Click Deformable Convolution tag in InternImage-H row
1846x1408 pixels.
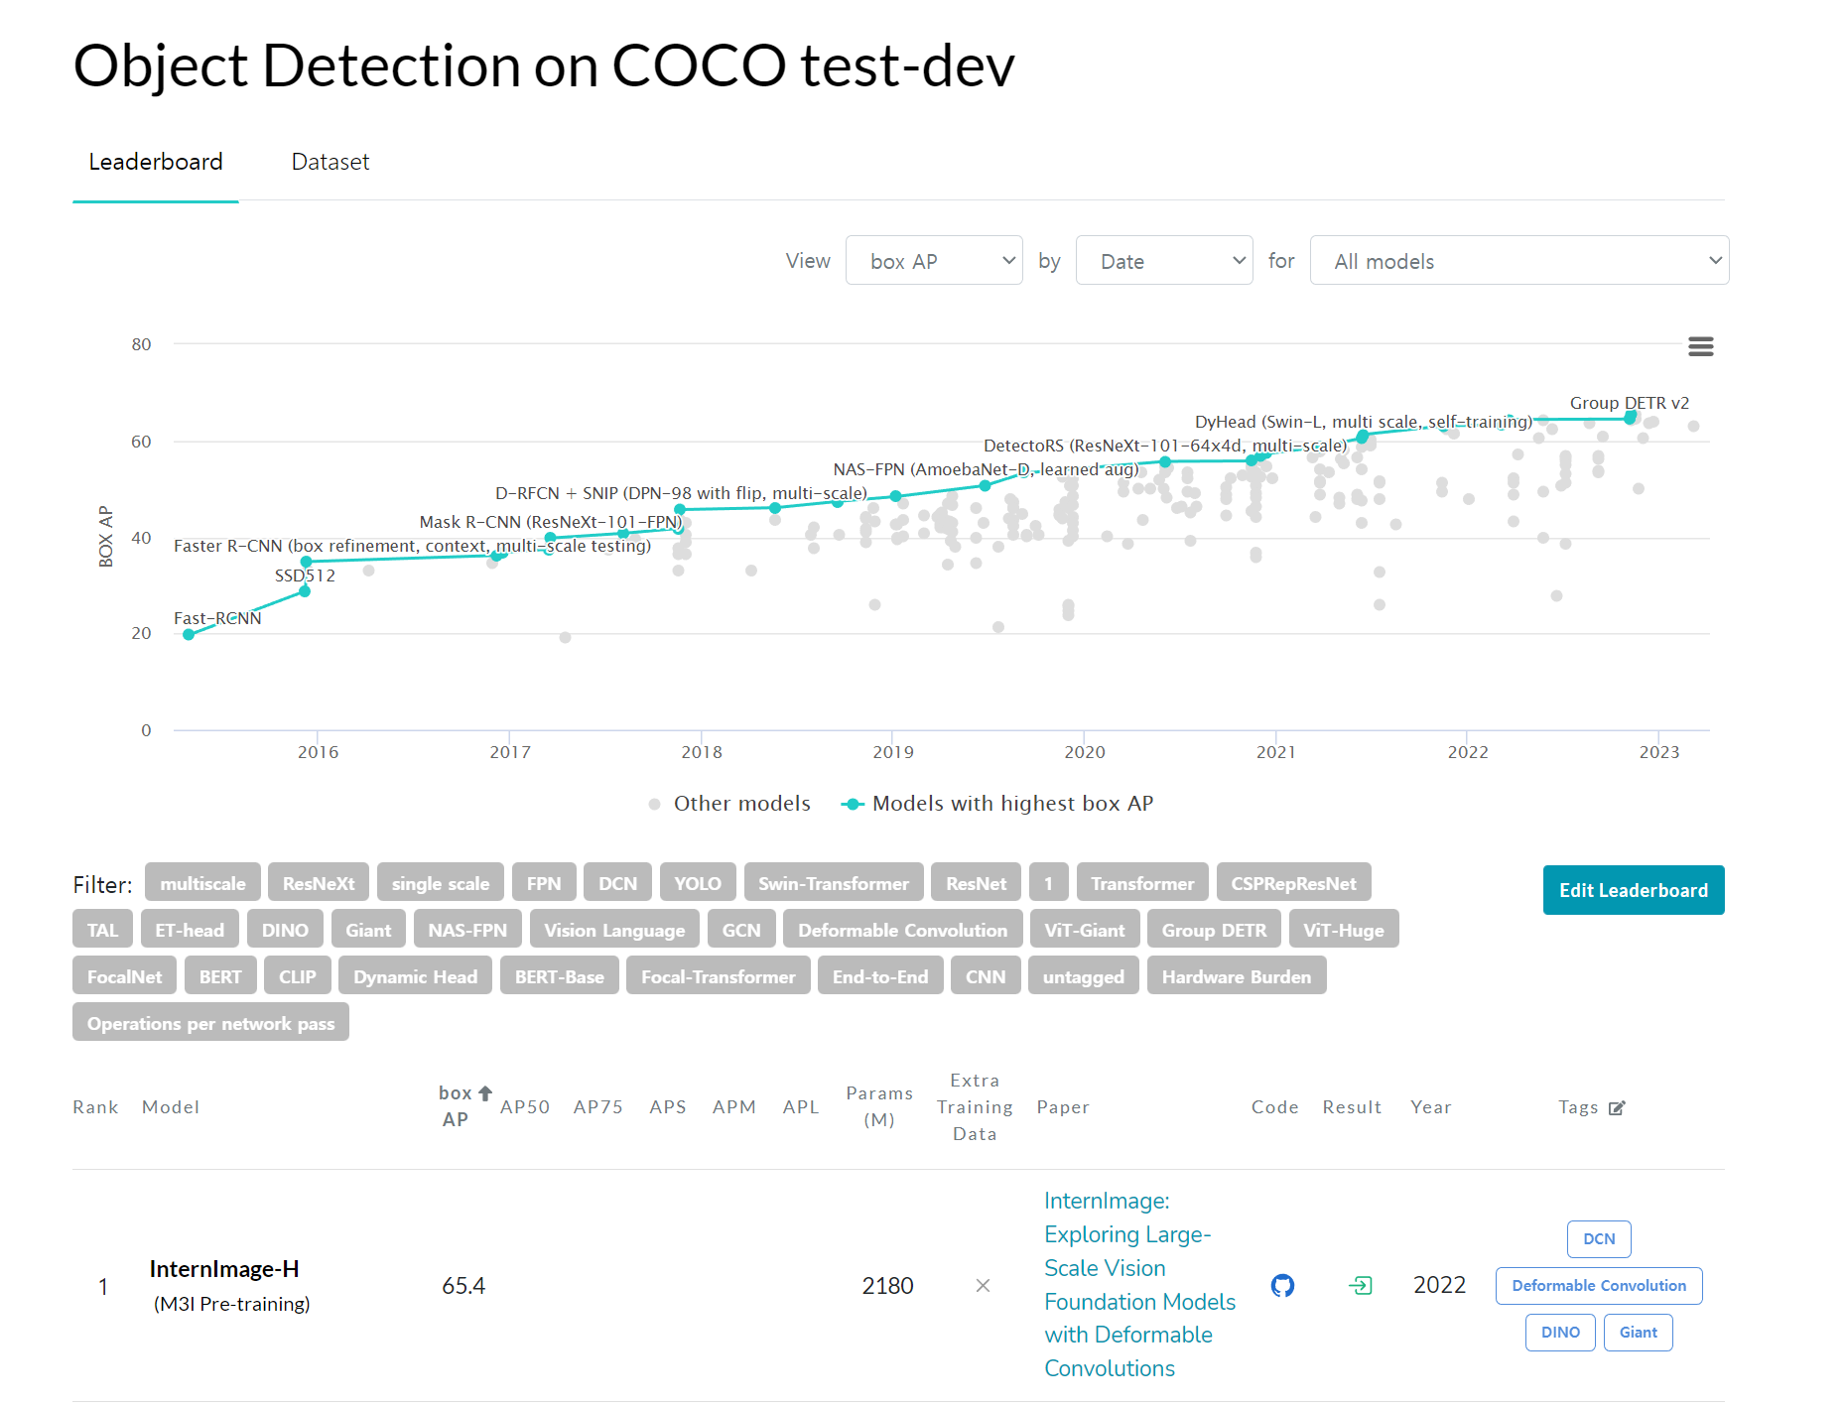click(1599, 1286)
